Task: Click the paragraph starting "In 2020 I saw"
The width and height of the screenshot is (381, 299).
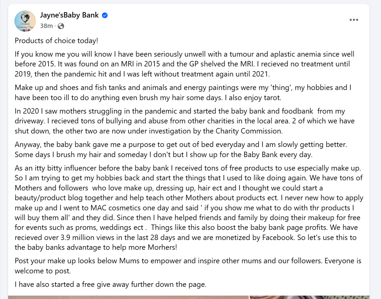Action: tap(185, 121)
